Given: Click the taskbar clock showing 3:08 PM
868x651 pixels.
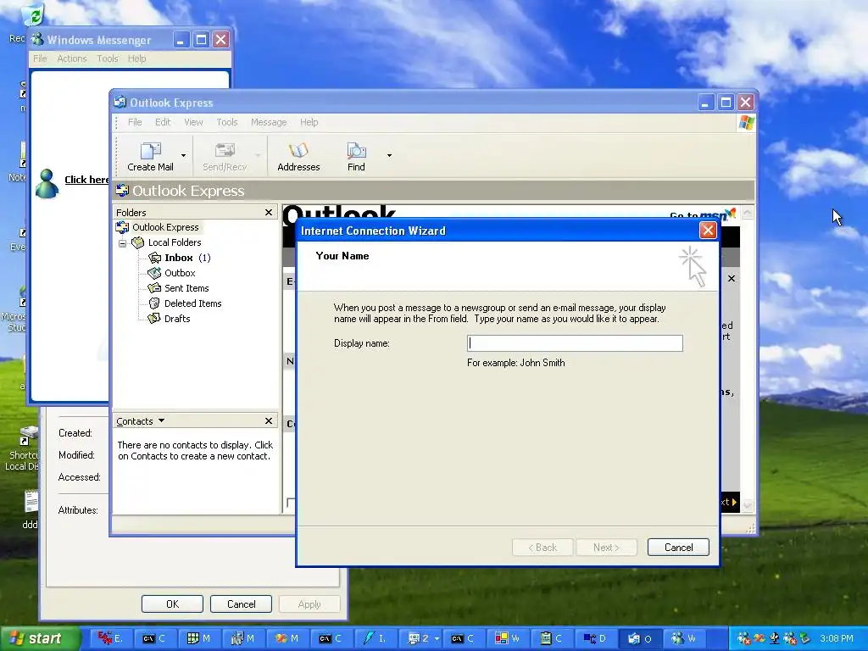Looking at the screenshot, I should pyautogui.click(x=836, y=639).
